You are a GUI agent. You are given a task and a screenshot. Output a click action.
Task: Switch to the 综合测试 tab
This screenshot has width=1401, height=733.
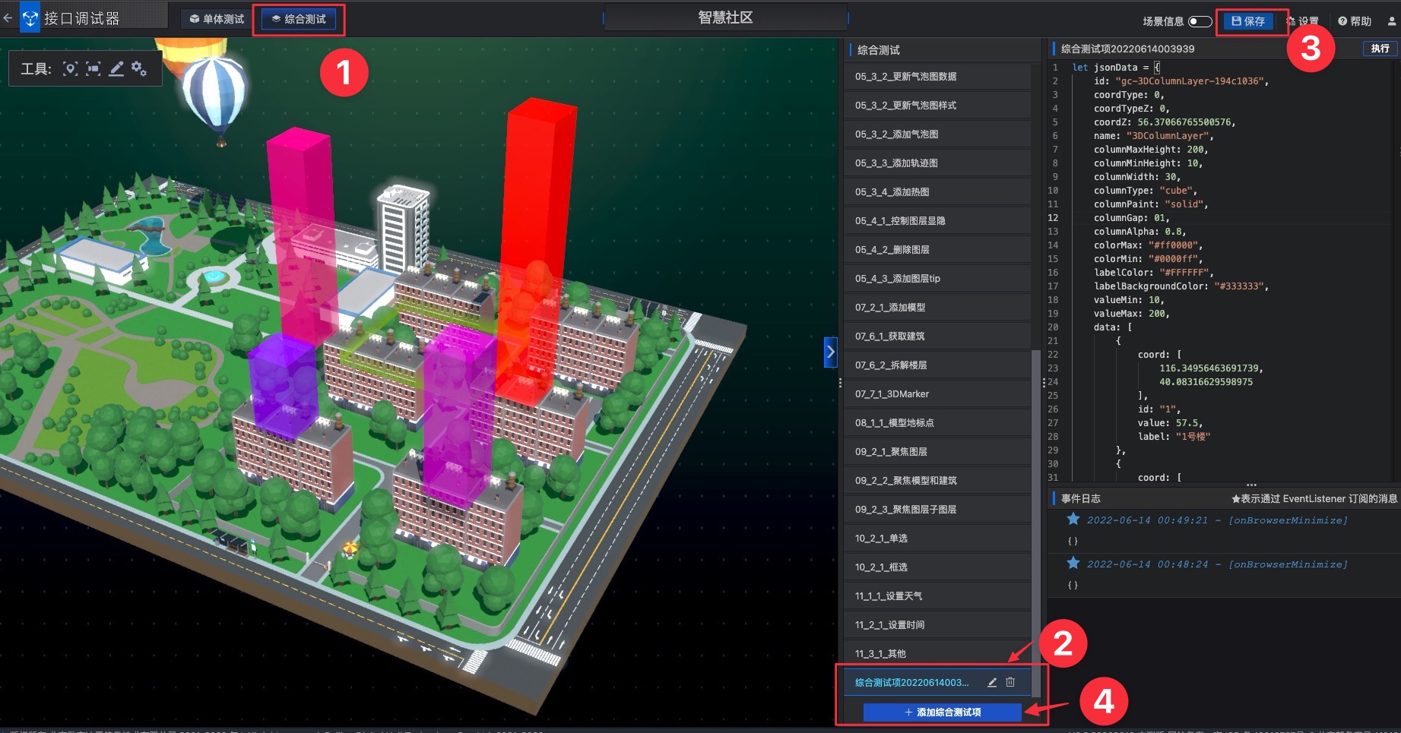[x=299, y=19]
